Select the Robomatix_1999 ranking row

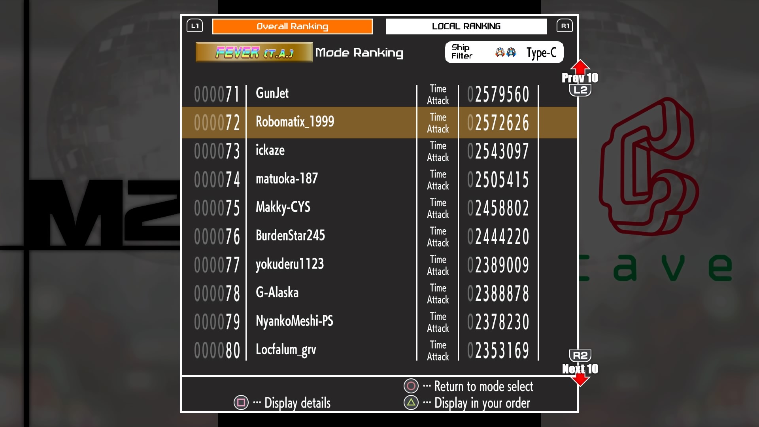[295, 122]
